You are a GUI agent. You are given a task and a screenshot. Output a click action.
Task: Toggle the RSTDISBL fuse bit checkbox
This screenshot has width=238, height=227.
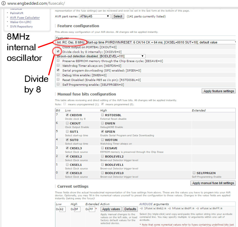coord(103,115)
